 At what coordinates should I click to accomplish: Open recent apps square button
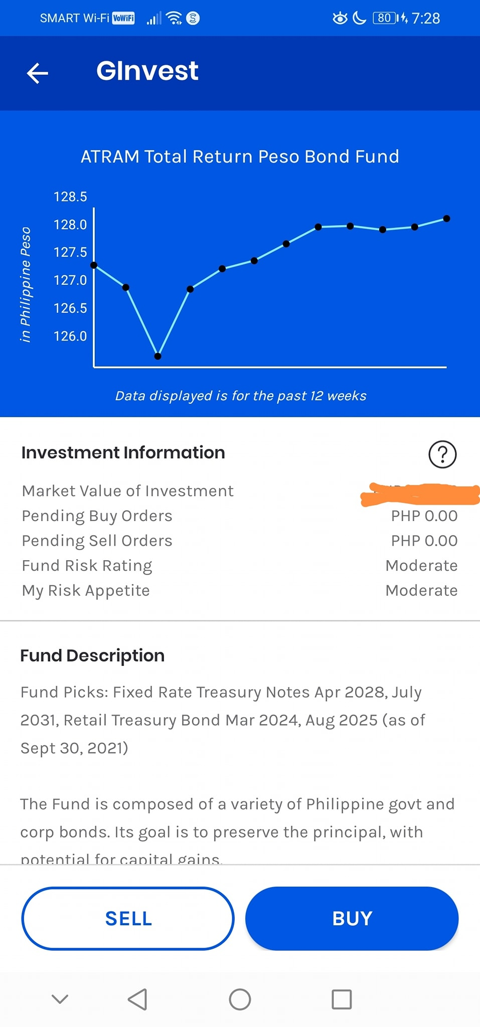pyautogui.click(x=342, y=999)
